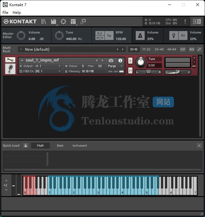Click the NI logo button
Viewport: 205px width, 217px height.
pos(197,22)
